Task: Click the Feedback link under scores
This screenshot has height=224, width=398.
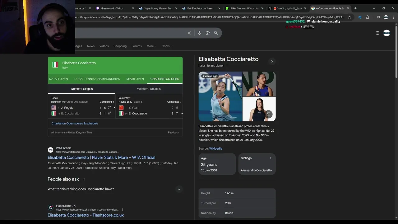Action: (x=173, y=133)
